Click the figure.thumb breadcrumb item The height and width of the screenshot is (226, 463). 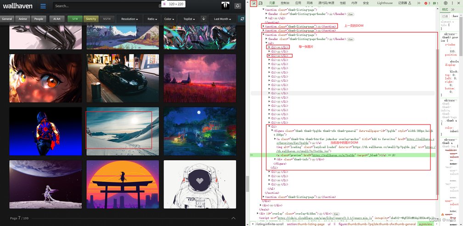click(x=377, y=224)
